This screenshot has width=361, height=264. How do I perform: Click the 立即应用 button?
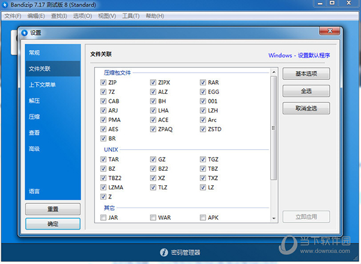click(306, 216)
